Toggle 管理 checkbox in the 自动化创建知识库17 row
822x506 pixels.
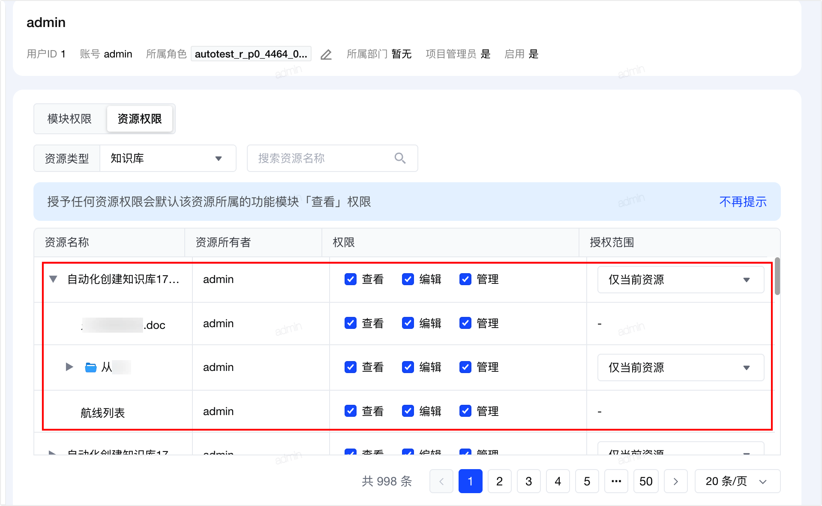point(465,279)
